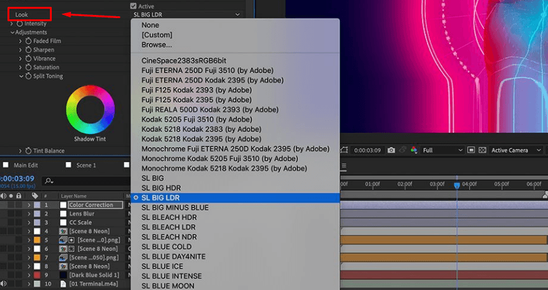Toggle lock switch on CC Scale layer
Screen dimensions: 548x290
(x=19, y=223)
